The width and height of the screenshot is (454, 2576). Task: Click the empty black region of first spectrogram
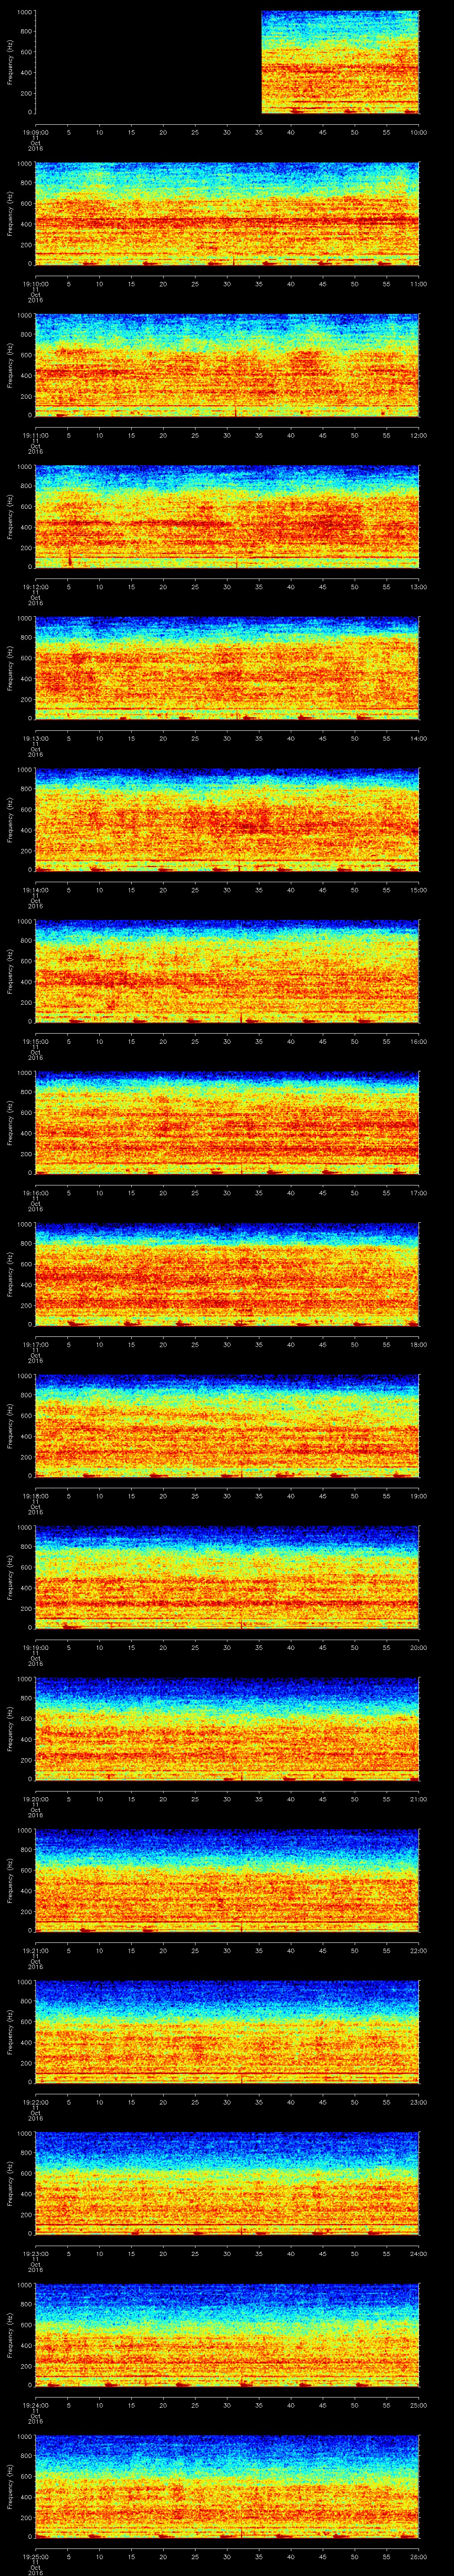[x=149, y=62]
